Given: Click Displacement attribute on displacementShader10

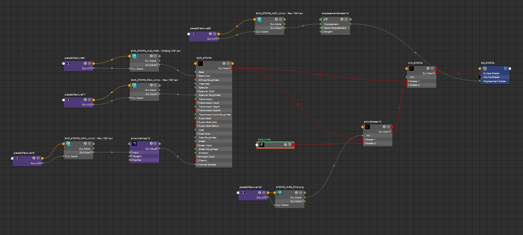Looking at the screenshot, I should pyautogui.click(x=332, y=24).
